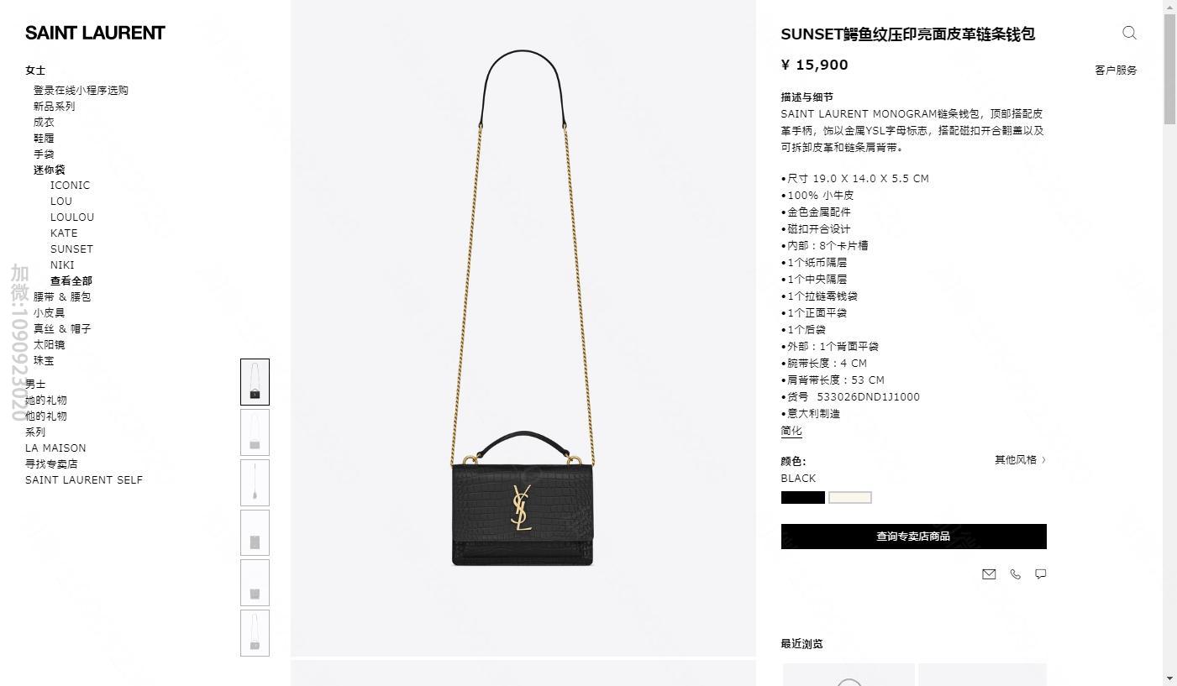The width and height of the screenshot is (1177, 686).
Task: Select the last product thumbnail image
Action: coord(255,633)
